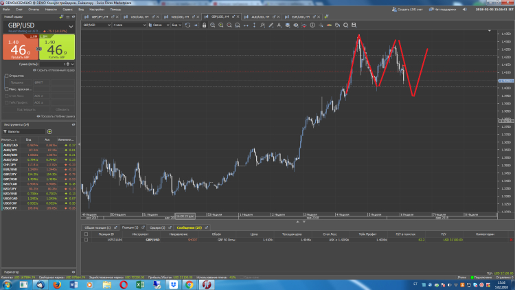
Task: Click the crosshair cursor icon in toolbar
Action: click(x=321, y=25)
